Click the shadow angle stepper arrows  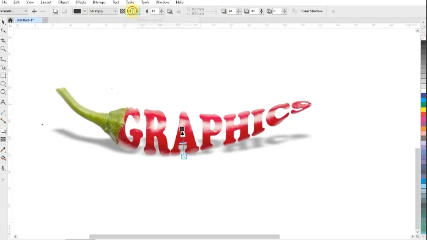[x=239, y=11]
